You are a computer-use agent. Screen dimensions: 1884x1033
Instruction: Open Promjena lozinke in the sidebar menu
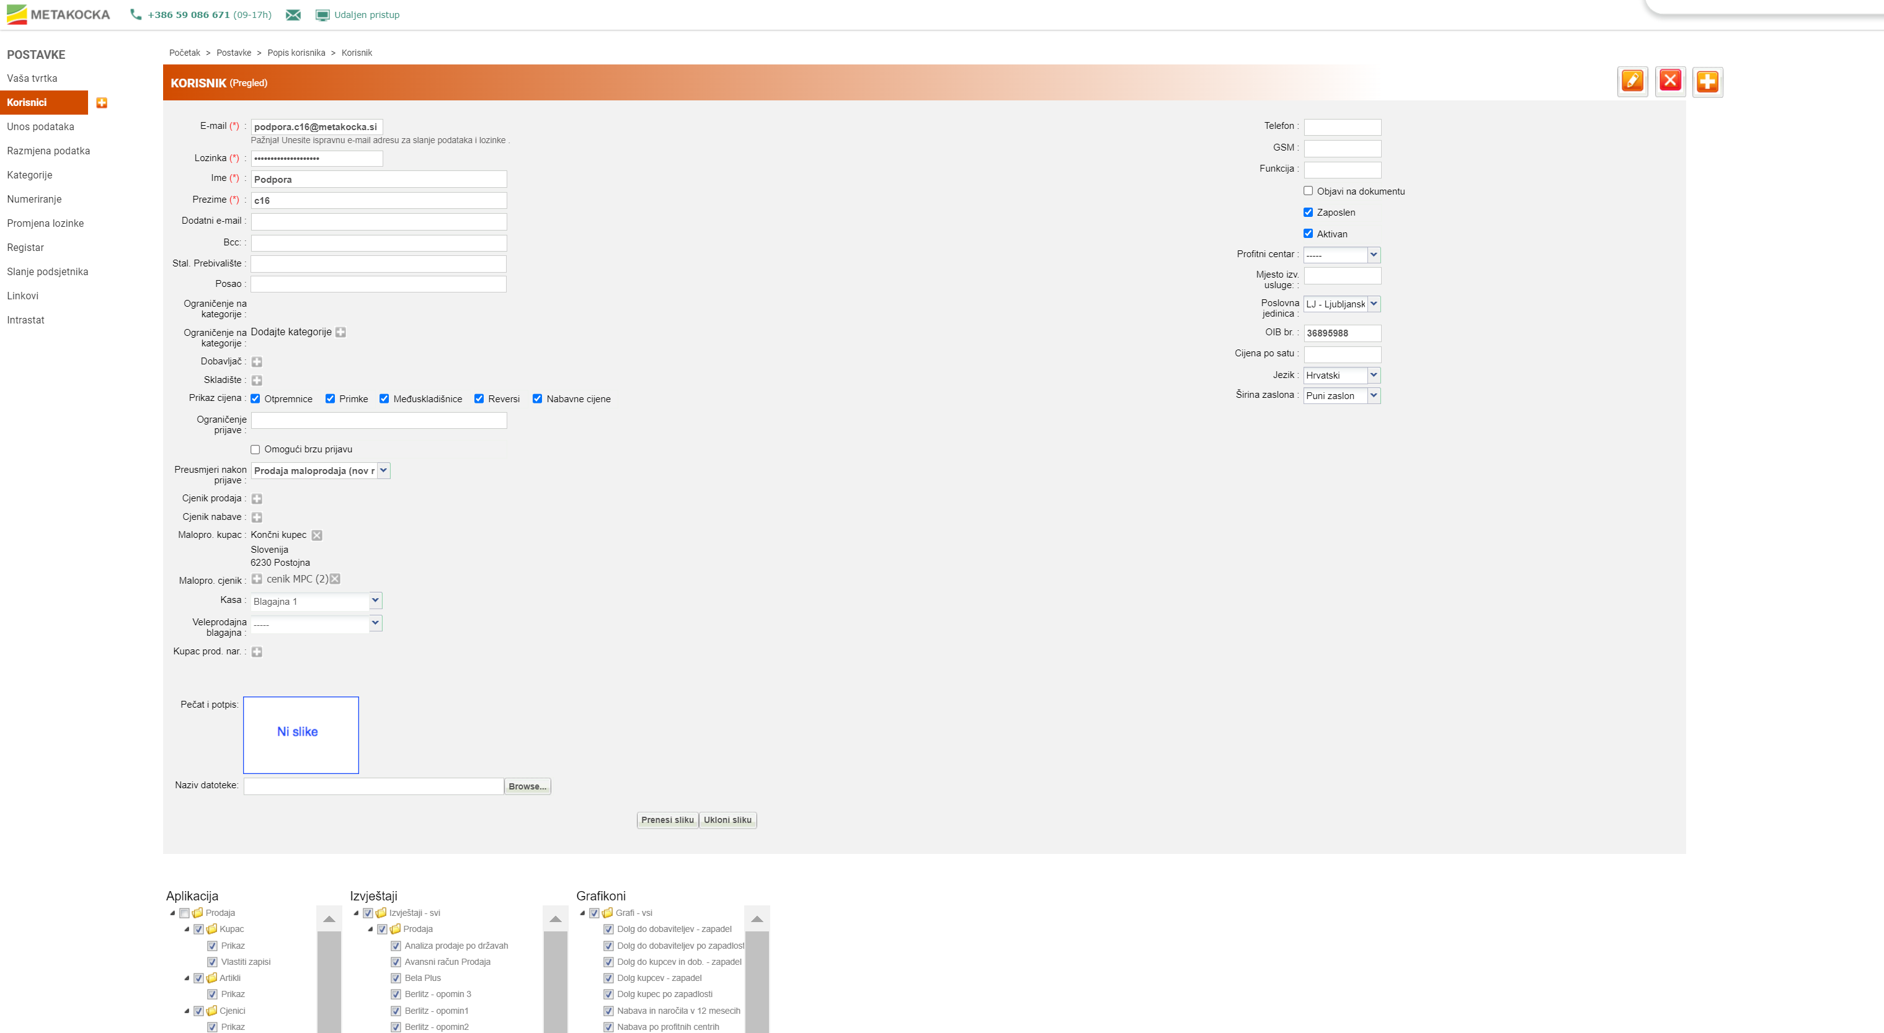[45, 223]
